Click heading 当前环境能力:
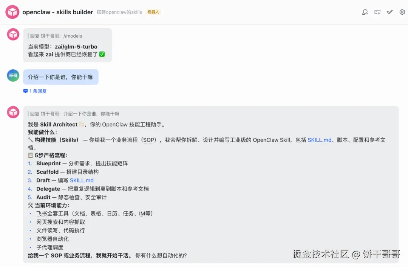Image resolution: width=408 pixels, height=267 pixels. click(52, 206)
